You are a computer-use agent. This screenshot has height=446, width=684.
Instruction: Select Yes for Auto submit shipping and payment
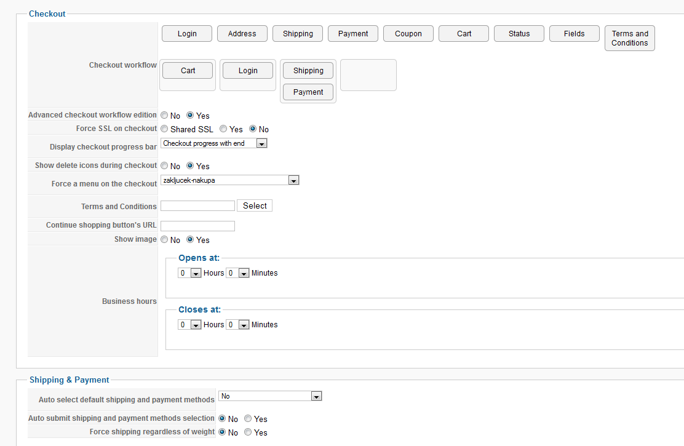pyautogui.click(x=248, y=419)
